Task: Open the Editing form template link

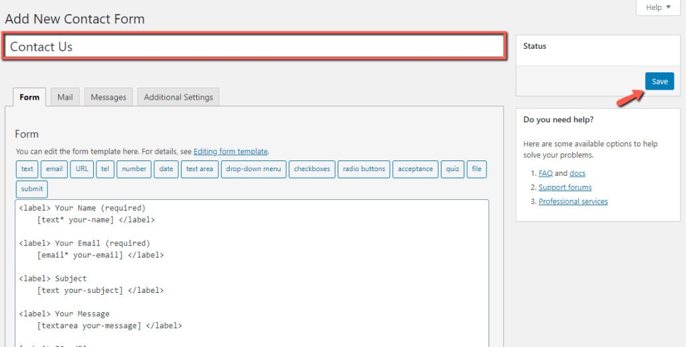Action: [x=230, y=152]
